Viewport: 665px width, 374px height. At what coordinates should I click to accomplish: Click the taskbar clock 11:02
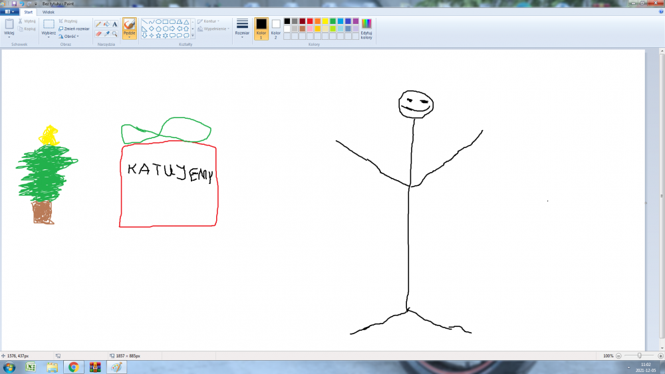pyautogui.click(x=646, y=364)
